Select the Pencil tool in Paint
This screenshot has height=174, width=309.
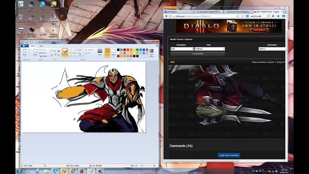tap(52, 51)
